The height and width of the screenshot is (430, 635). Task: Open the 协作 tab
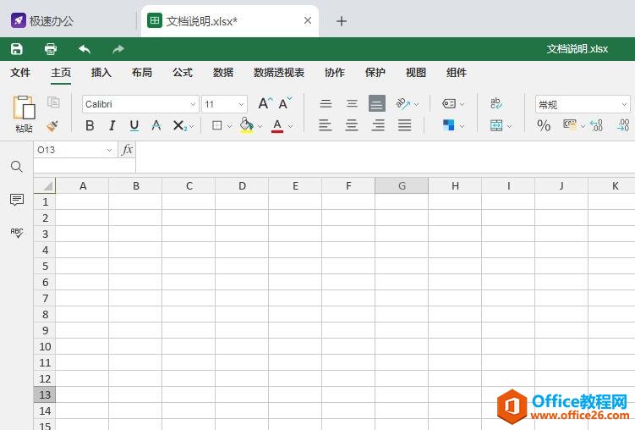(x=335, y=73)
